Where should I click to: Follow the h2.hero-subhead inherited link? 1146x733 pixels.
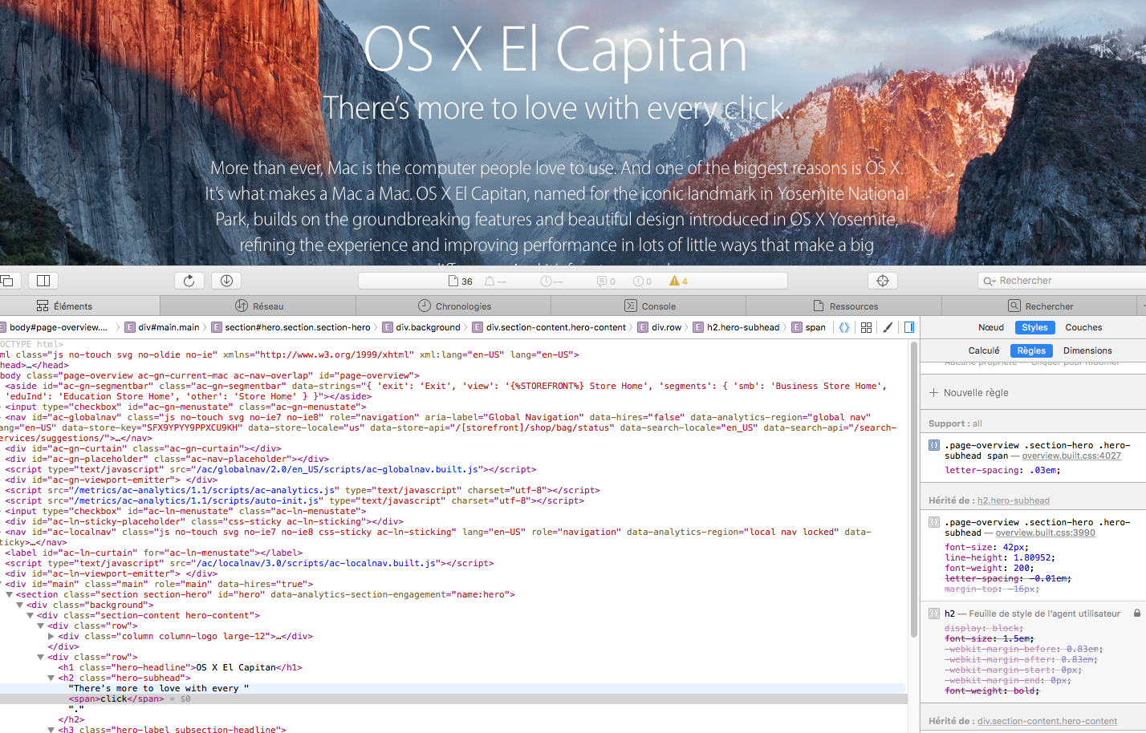click(1014, 500)
